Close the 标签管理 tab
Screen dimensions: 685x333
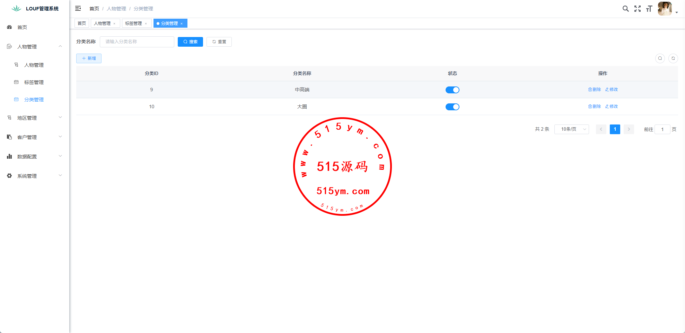[x=146, y=24]
